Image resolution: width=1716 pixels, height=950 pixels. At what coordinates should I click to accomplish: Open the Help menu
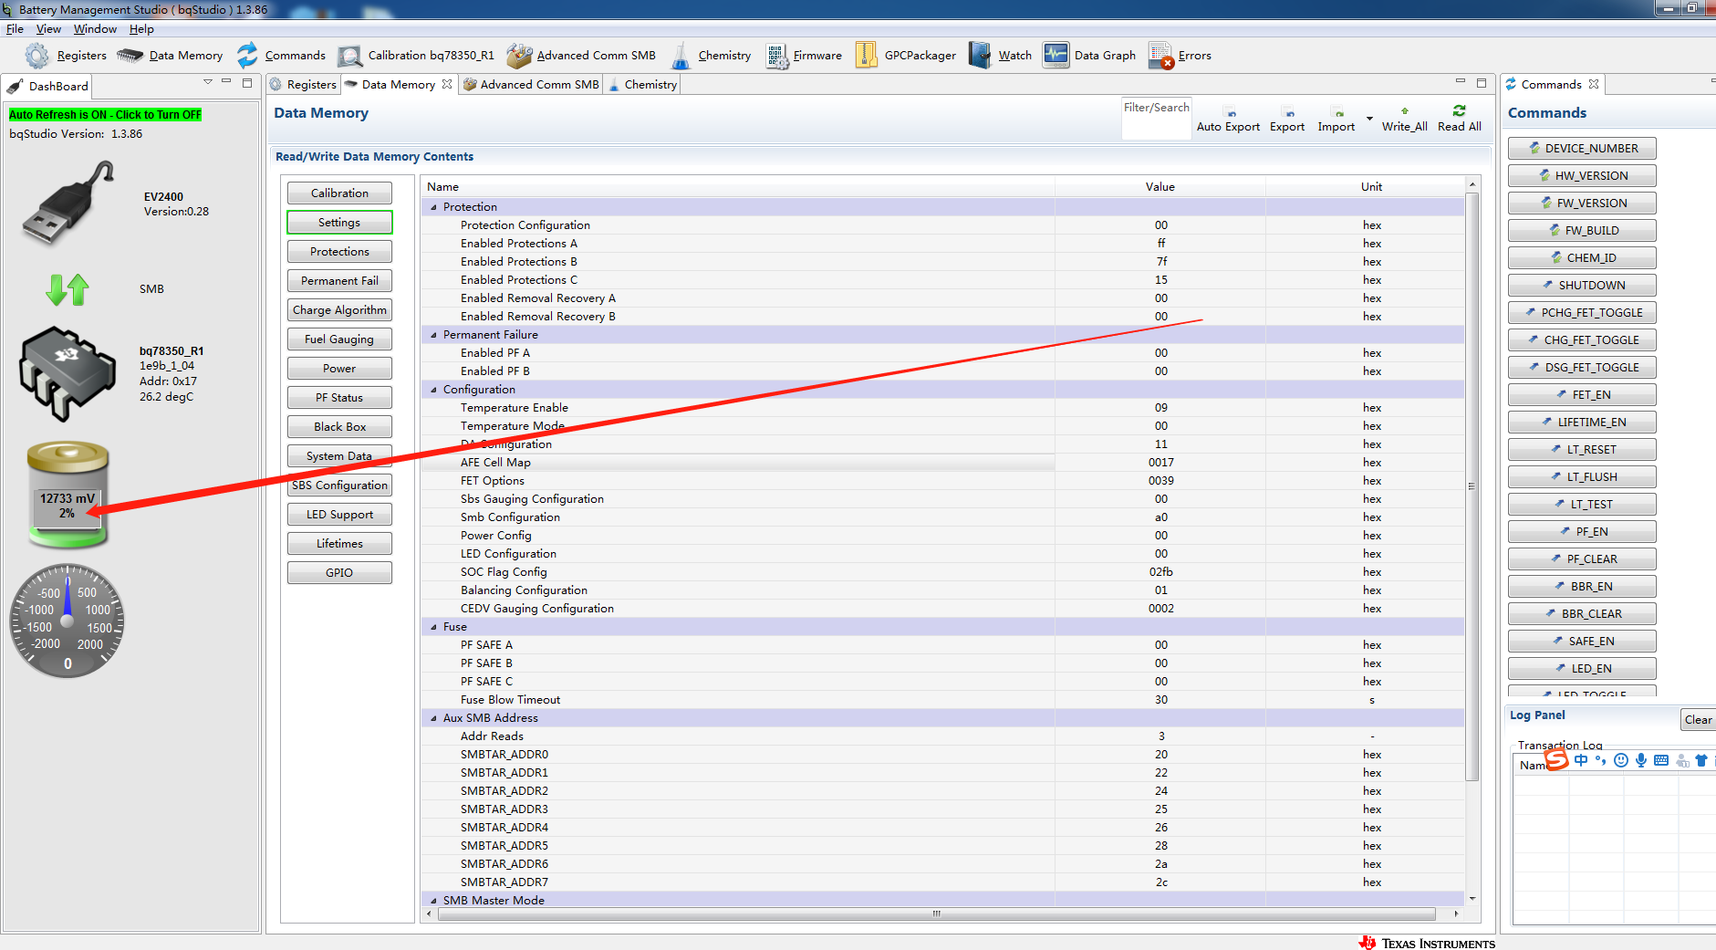141,29
